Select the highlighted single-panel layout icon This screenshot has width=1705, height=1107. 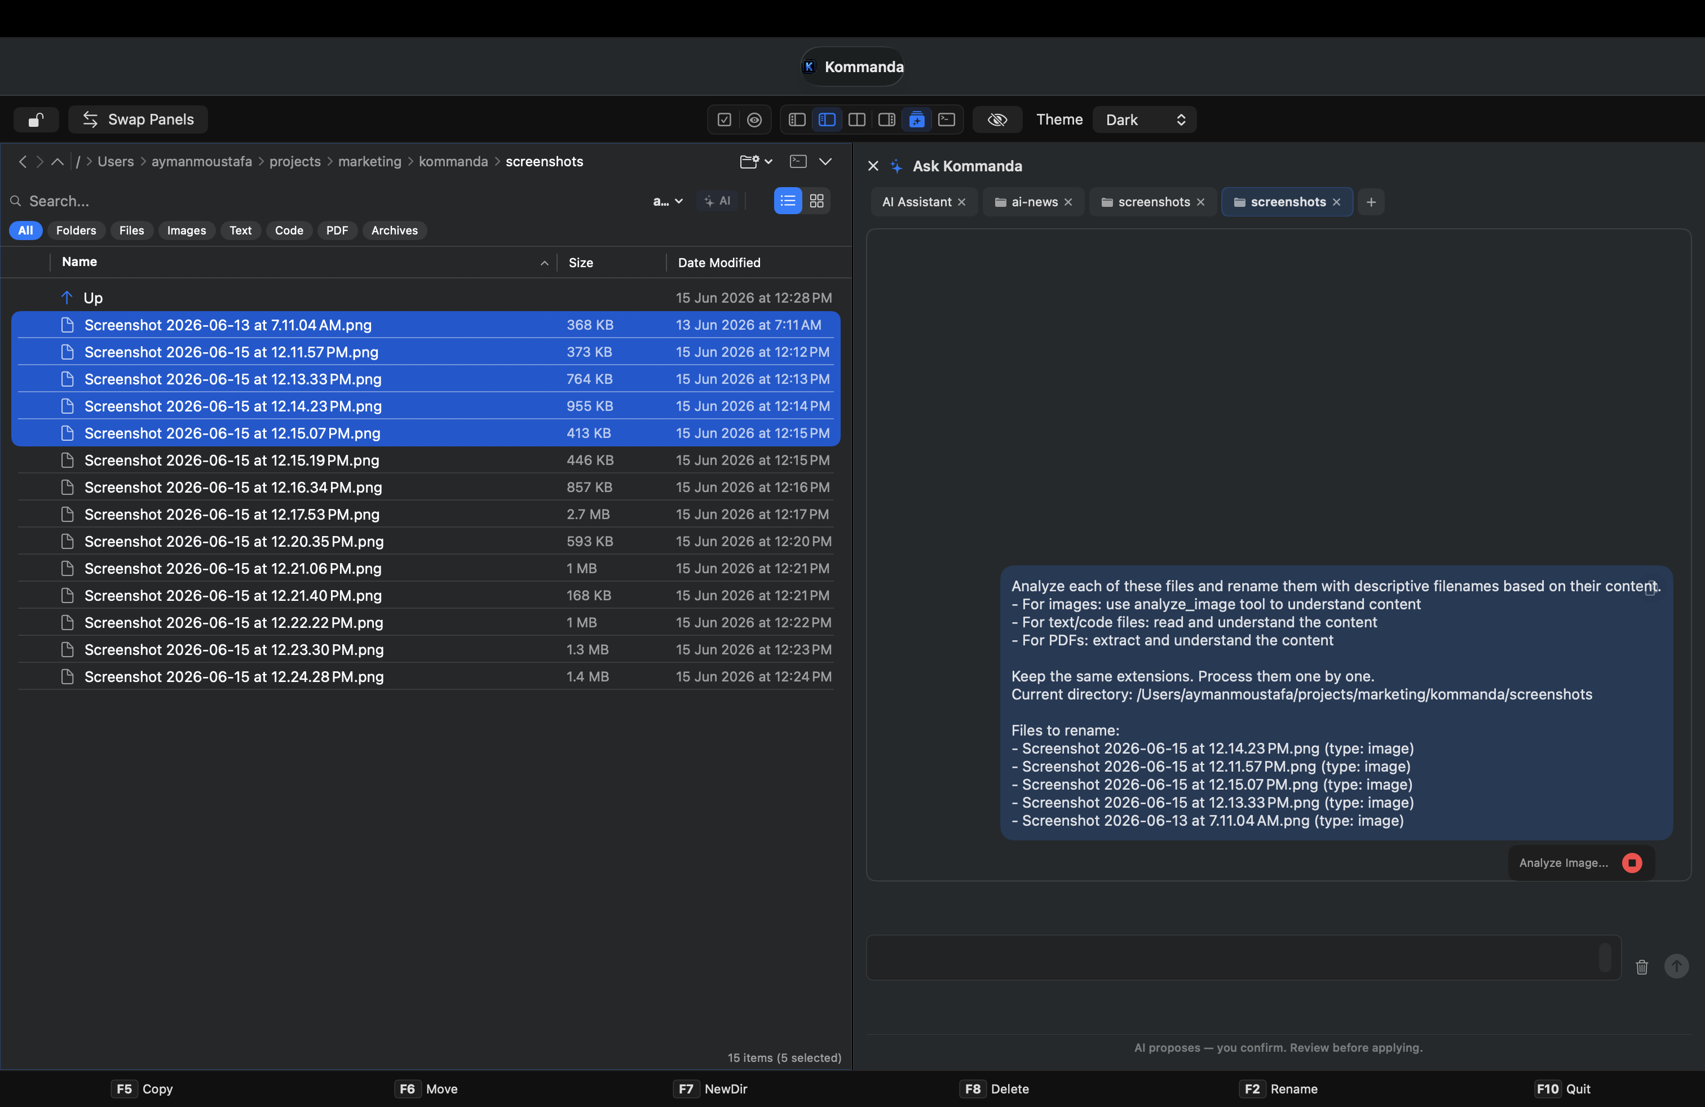pyautogui.click(x=827, y=119)
